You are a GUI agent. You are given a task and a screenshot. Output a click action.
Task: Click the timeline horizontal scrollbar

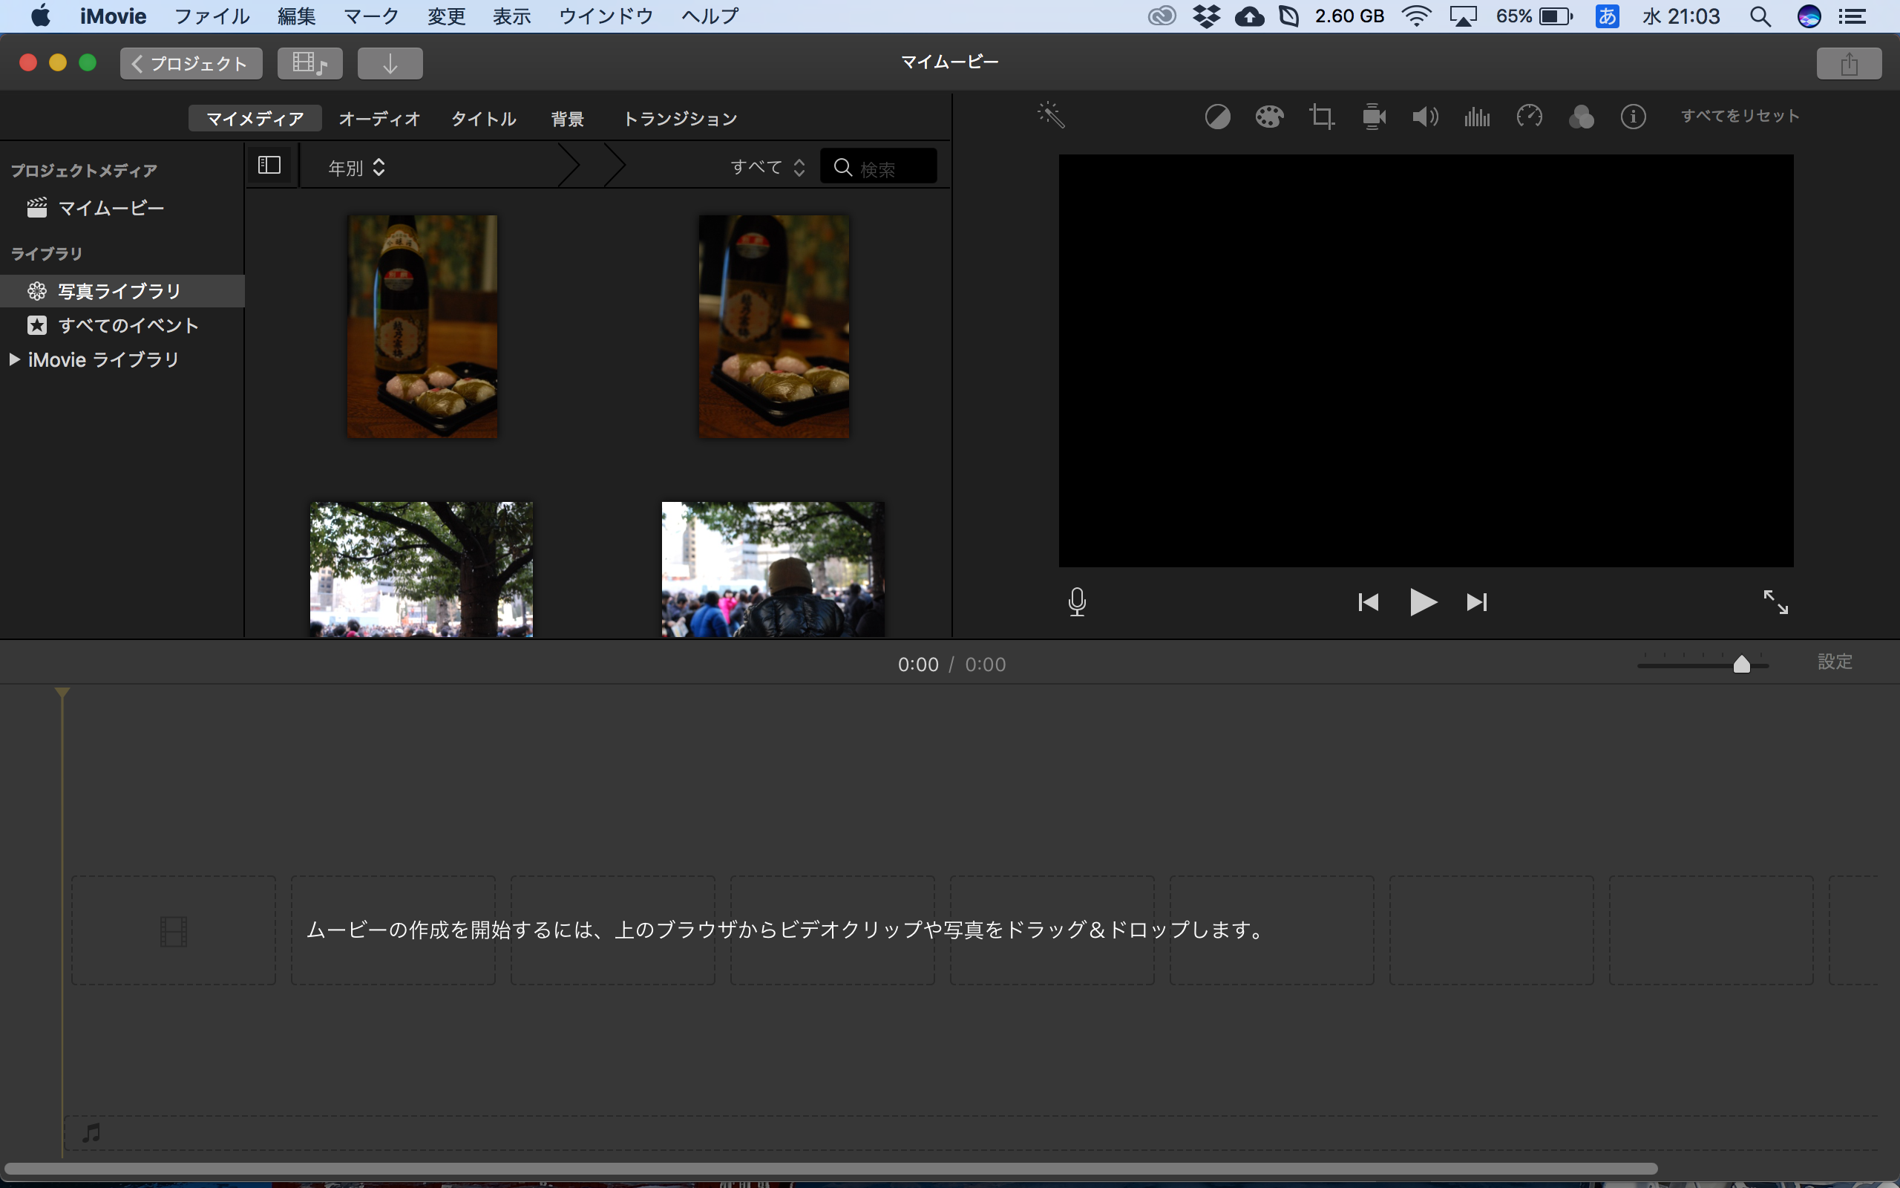click(x=831, y=1169)
